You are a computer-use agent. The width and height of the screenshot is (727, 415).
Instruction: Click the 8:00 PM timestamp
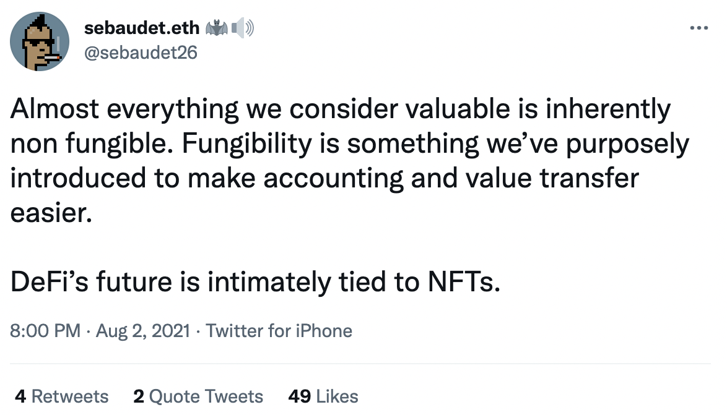45,331
